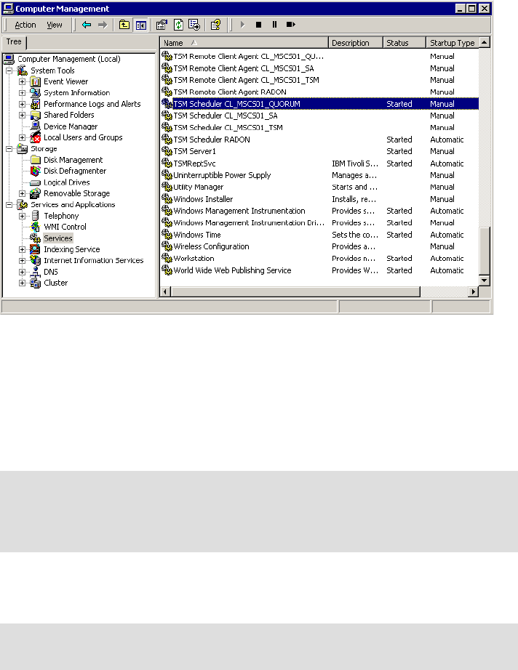Image resolution: width=518 pixels, height=670 pixels.
Task: Click the Pause Service toolbar button
Action: pyautogui.click(x=274, y=25)
